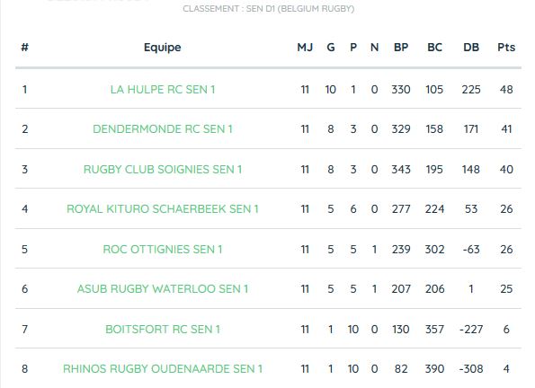Click the BC column header
The width and height of the screenshot is (535, 388).
click(x=434, y=48)
